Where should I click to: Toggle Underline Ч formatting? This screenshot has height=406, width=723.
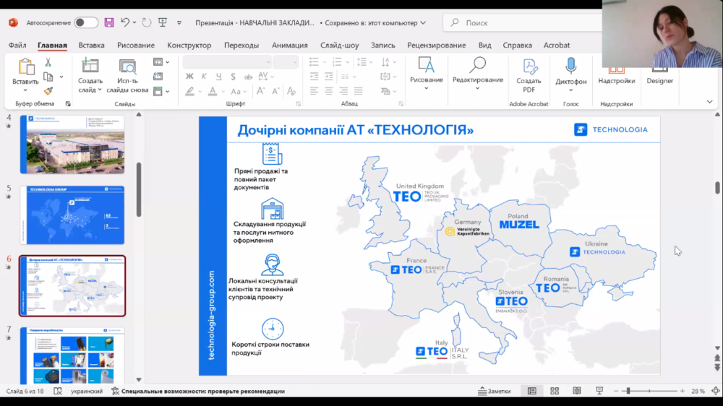point(218,77)
